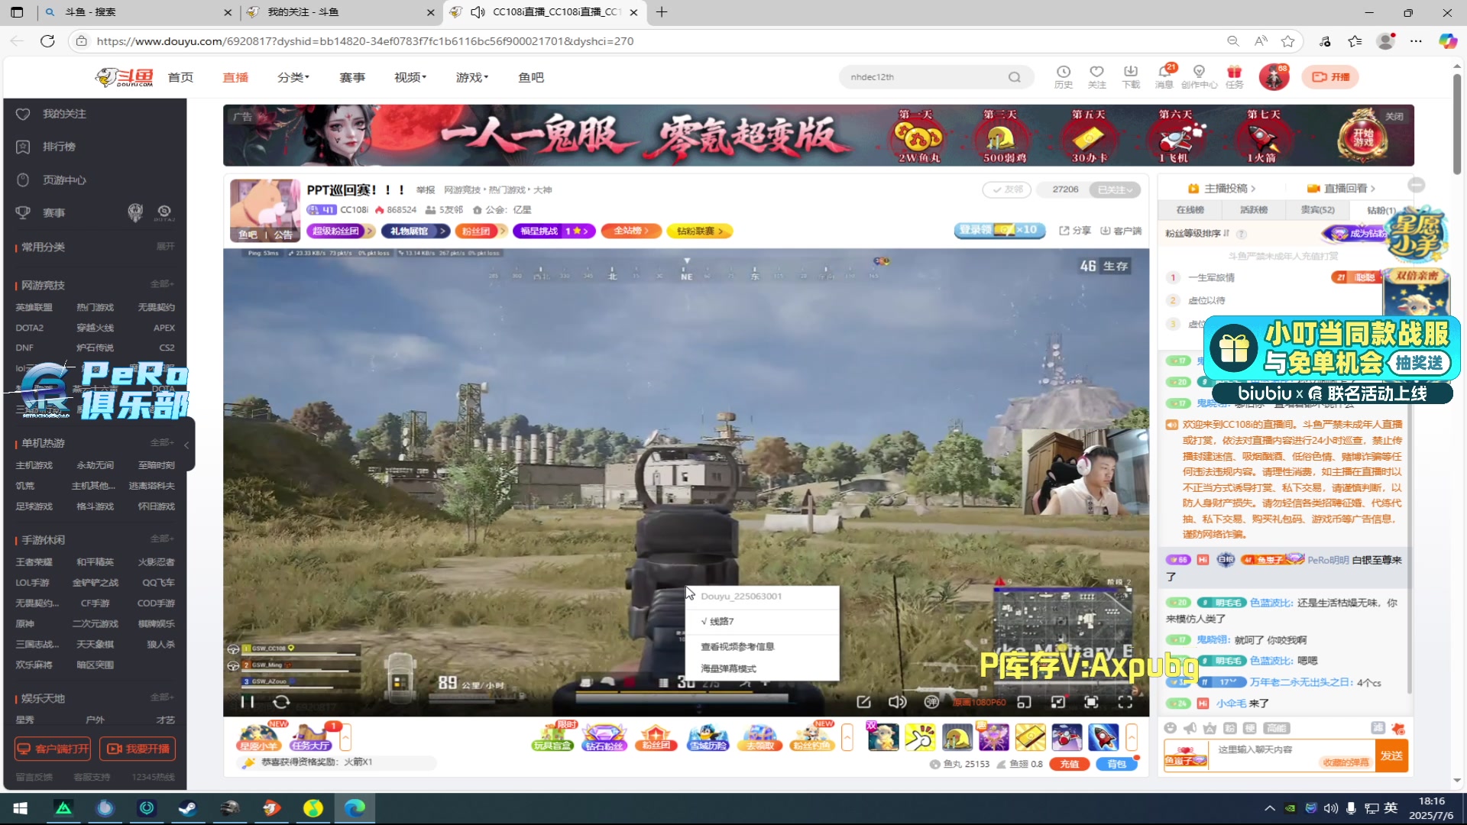Toggle the 滤 filter option in chat
Viewport: 1467px width, 825px height.
click(1378, 728)
